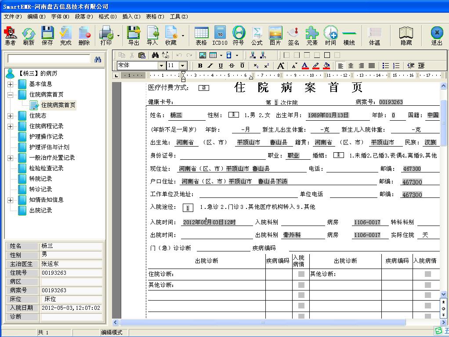This screenshot has width=449, height=337.
Task: Toggle subscript formatting
Action: (x=256, y=66)
